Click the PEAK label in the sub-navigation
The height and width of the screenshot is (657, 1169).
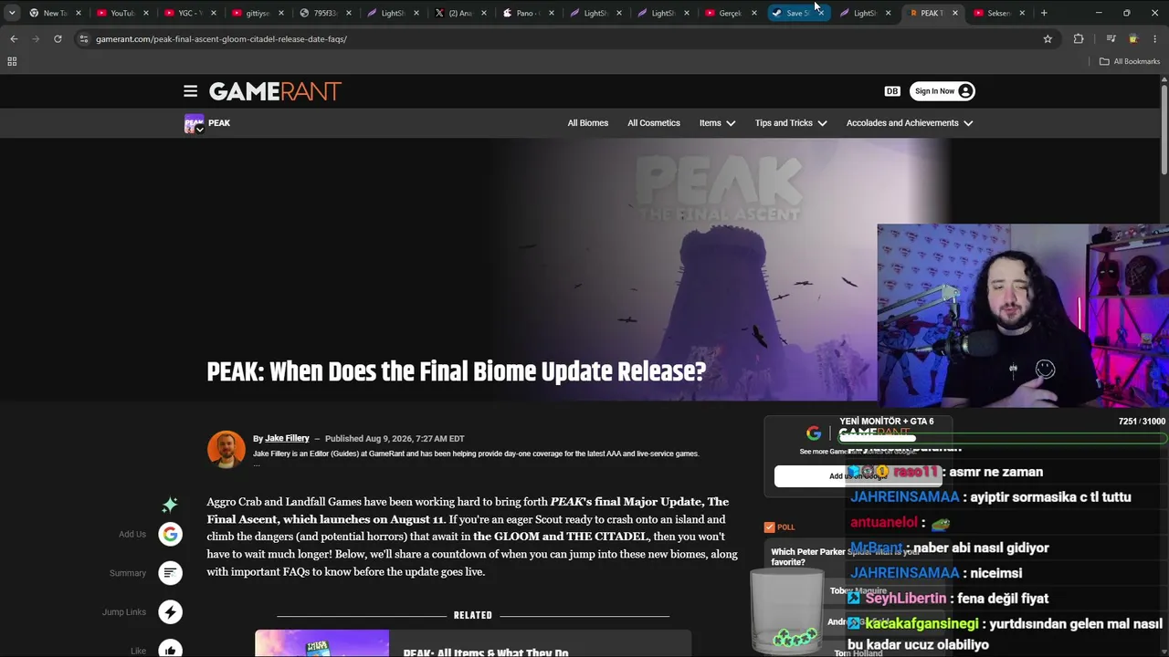(219, 123)
